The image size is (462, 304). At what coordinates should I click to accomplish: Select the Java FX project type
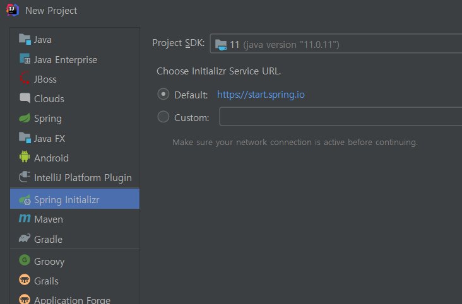[75, 138]
